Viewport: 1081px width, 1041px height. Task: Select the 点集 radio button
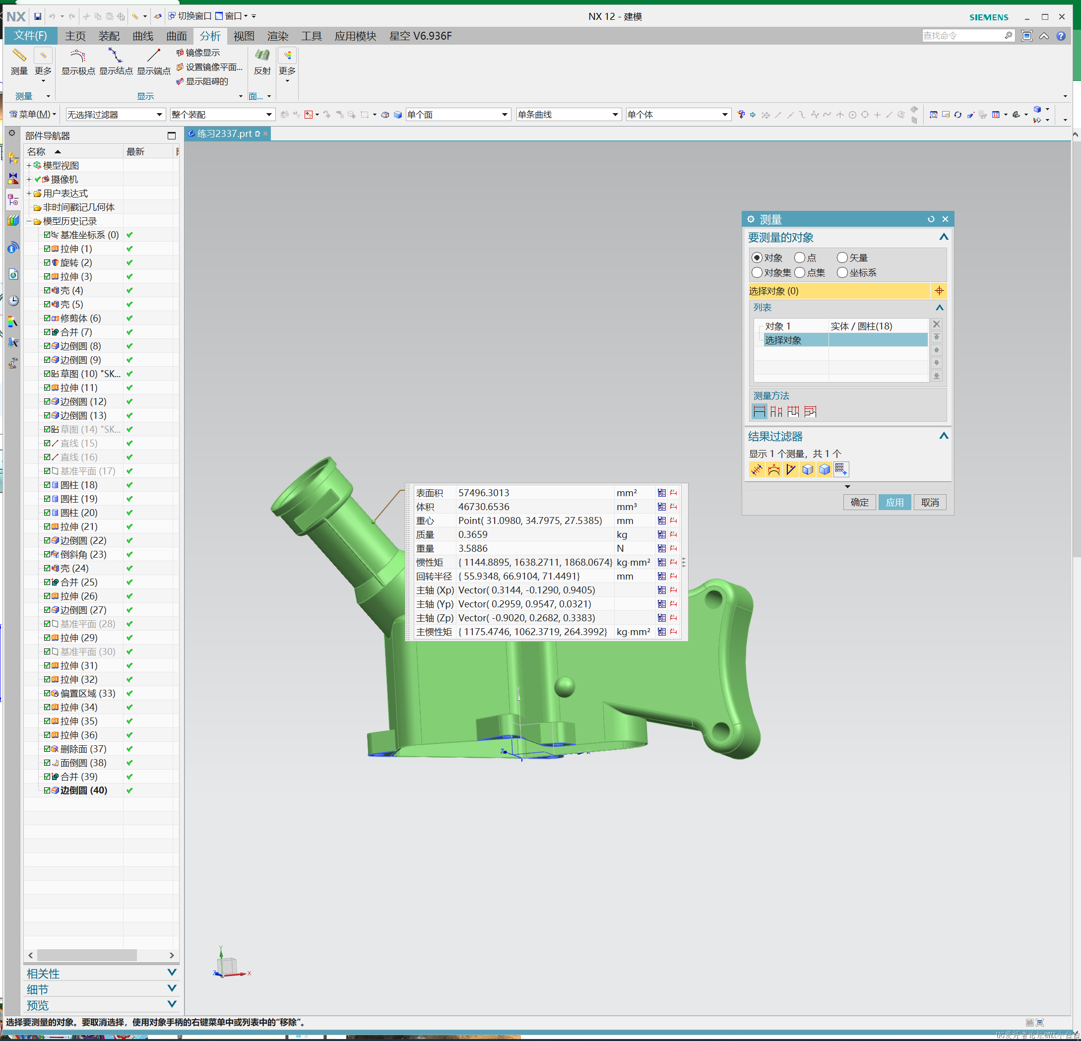coord(799,272)
